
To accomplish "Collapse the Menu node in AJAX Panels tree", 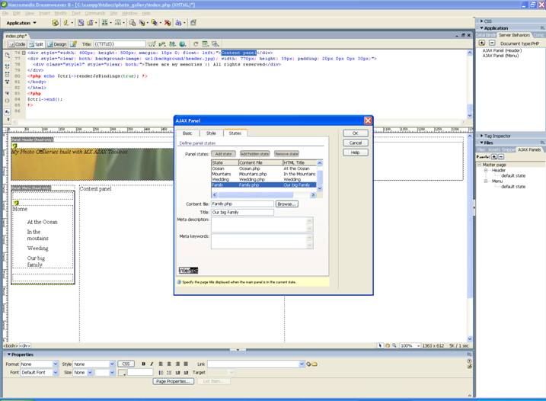I will click(x=486, y=181).
